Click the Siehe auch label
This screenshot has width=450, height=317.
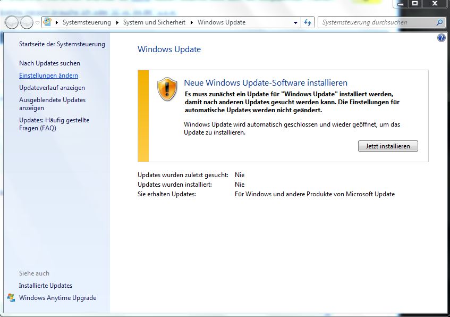click(x=34, y=273)
